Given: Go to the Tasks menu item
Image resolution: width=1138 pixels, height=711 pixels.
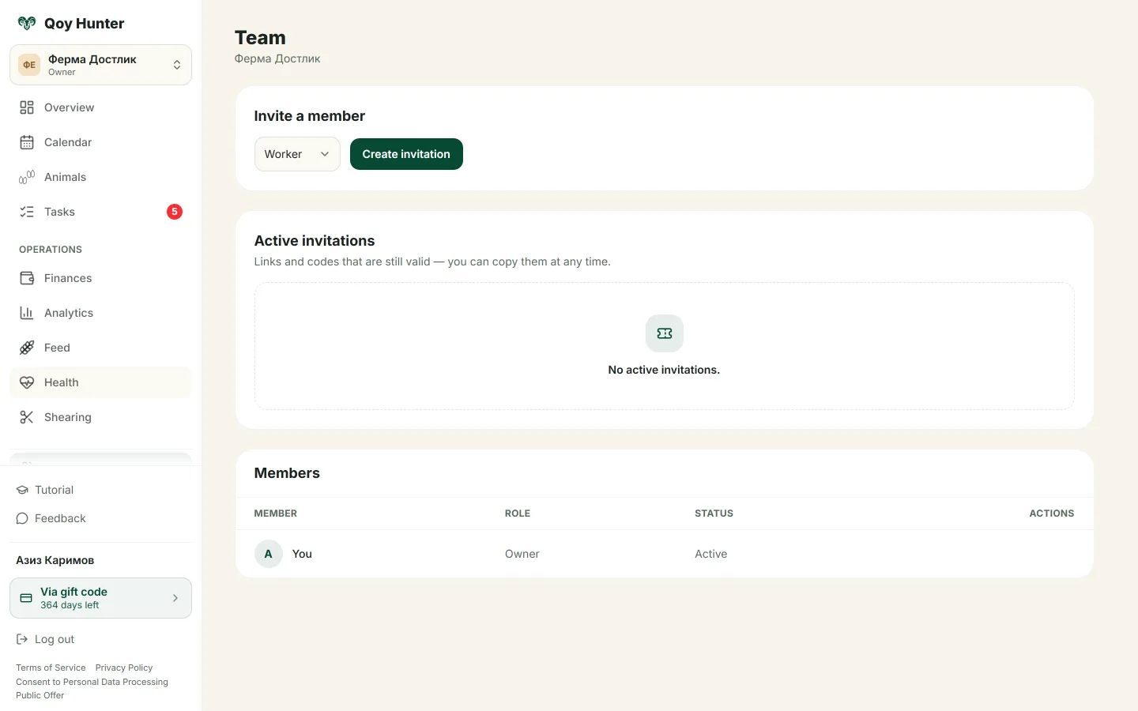Looking at the screenshot, I should click(100, 212).
